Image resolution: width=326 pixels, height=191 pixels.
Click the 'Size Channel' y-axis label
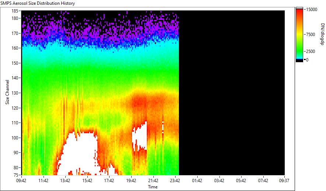coord(7,92)
